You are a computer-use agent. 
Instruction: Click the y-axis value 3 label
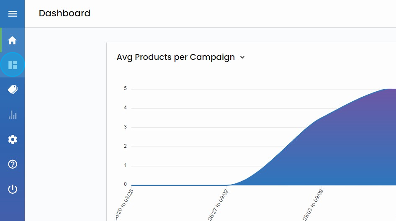pyautogui.click(x=125, y=127)
